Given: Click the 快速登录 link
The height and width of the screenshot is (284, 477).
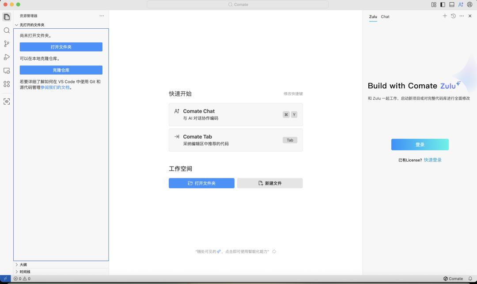Looking at the screenshot, I should (432, 160).
